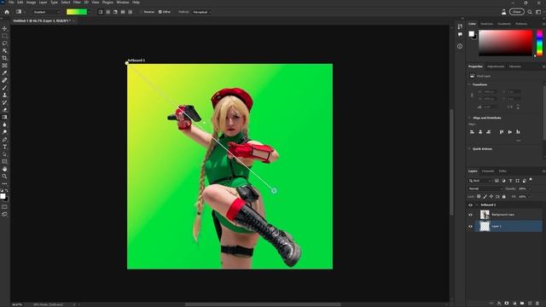The image size is (546, 307).
Task: Open the Window menu
Action: point(123,2)
